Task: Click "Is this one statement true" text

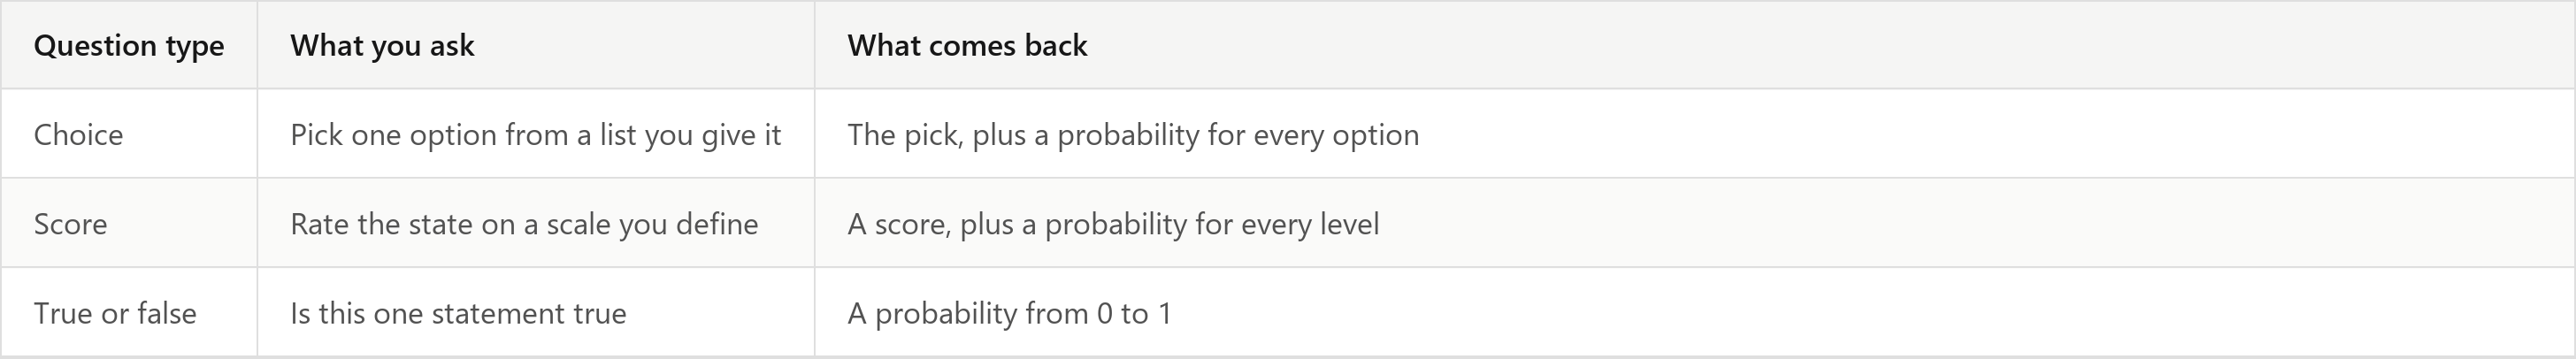Action: click(x=458, y=313)
